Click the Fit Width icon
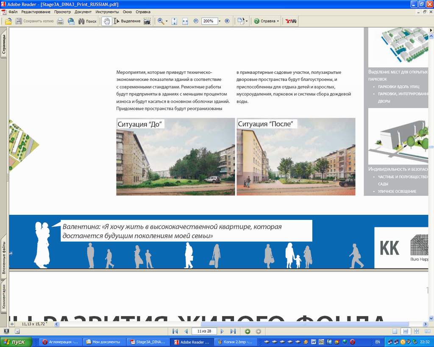 click(185, 21)
